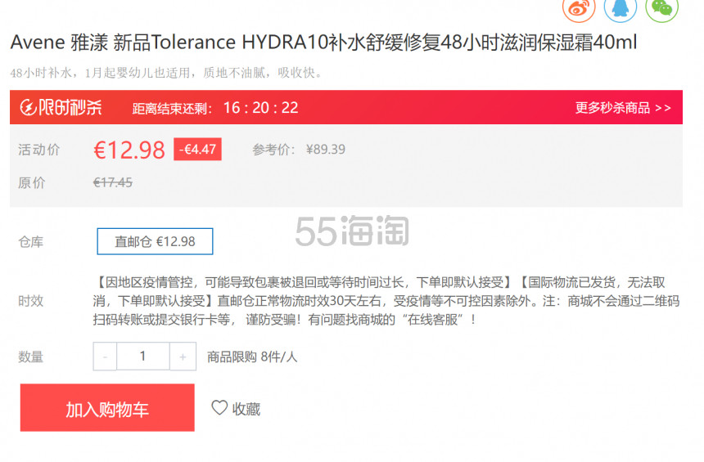Increase quantity with the plus button
Image resolution: width=704 pixels, height=462 pixels.
tap(183, 357)
